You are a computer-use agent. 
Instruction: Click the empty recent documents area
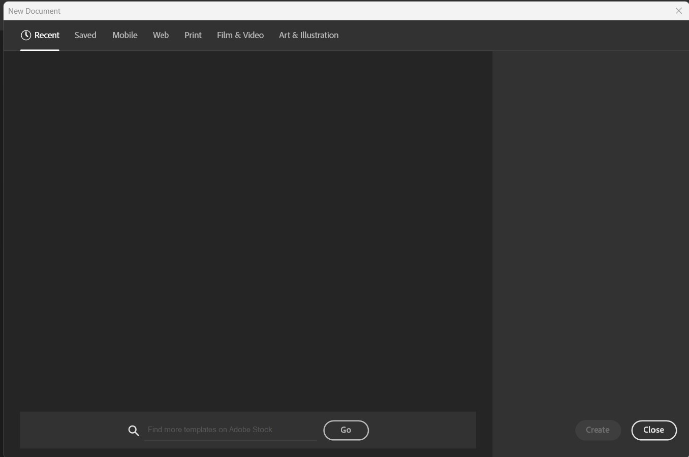248,228
